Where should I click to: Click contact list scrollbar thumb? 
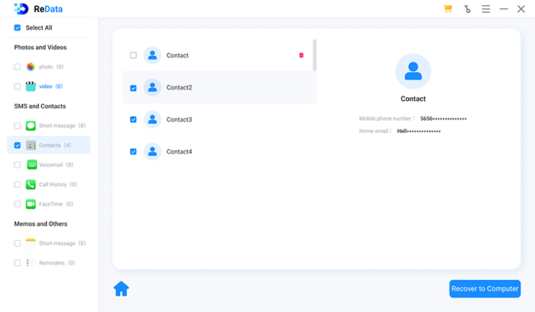(315, 55)
